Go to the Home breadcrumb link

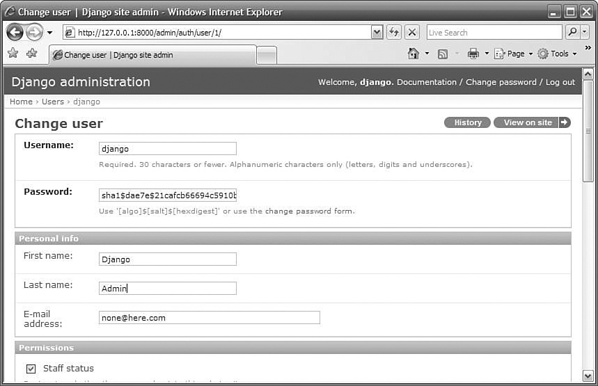21,102
